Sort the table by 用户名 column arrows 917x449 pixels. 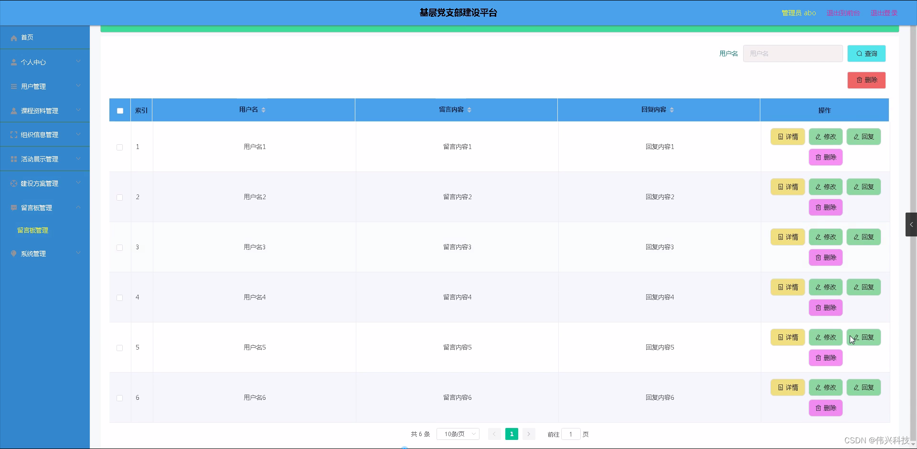pyautogui.click(x=264, y=109)
